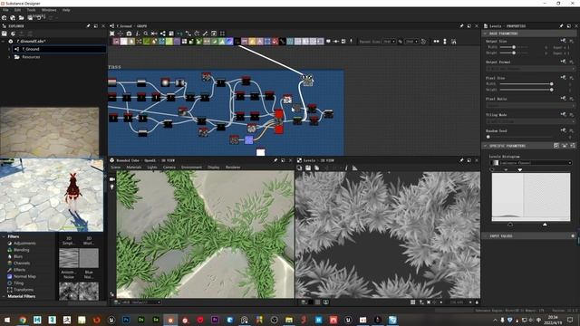Open Materials menu in 3D view
This screenshot has height=326, width=580.
[133, 168]
